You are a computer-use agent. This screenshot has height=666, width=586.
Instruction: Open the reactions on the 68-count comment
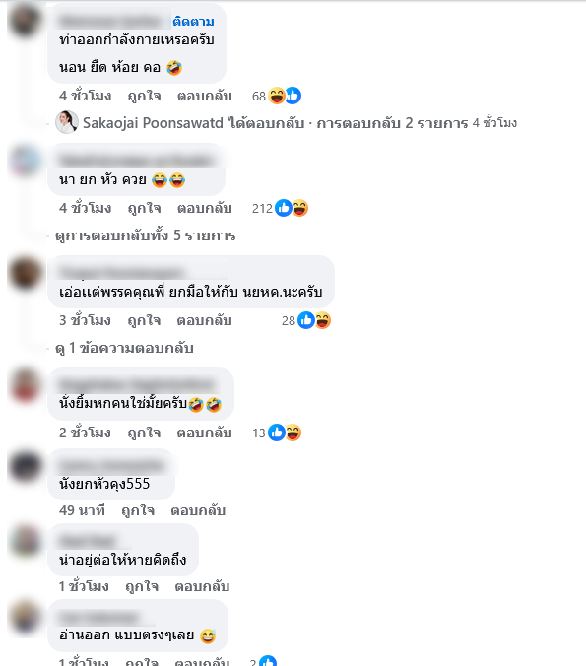coord(285,96)
